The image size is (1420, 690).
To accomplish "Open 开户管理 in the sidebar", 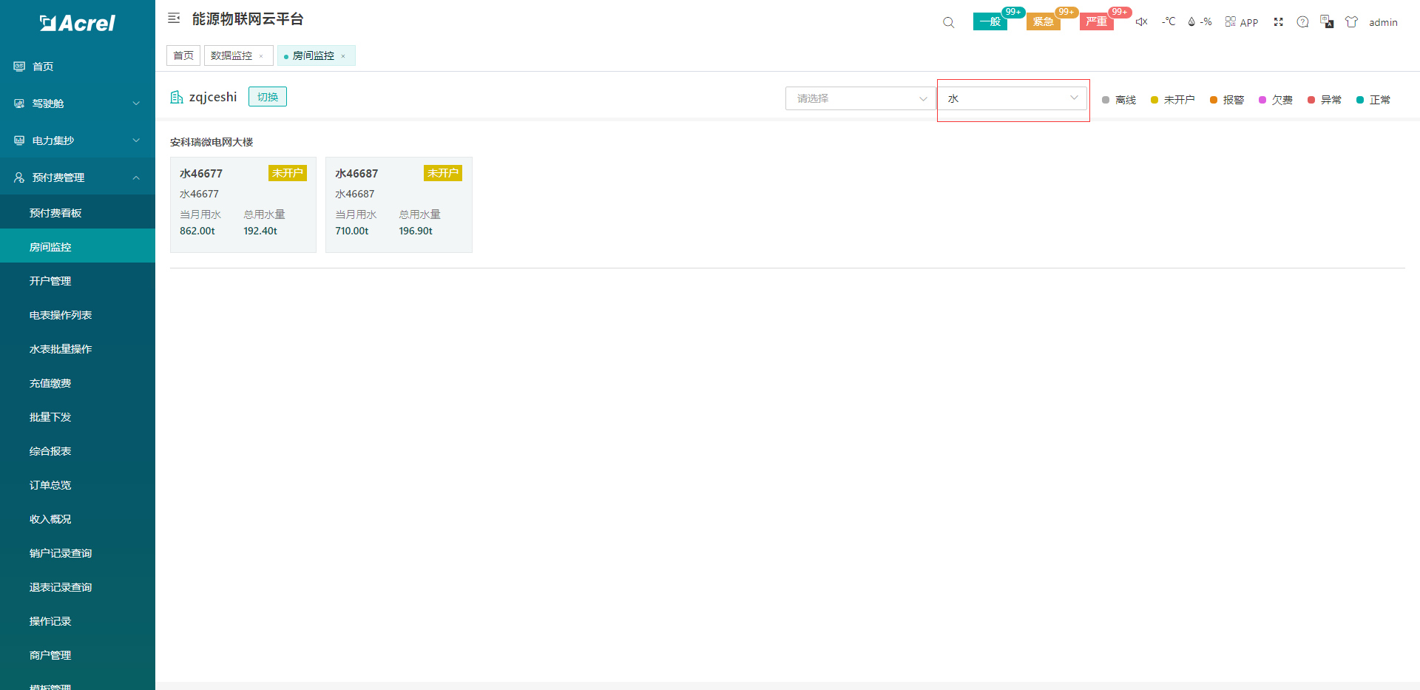I will (x=50, y=281).
